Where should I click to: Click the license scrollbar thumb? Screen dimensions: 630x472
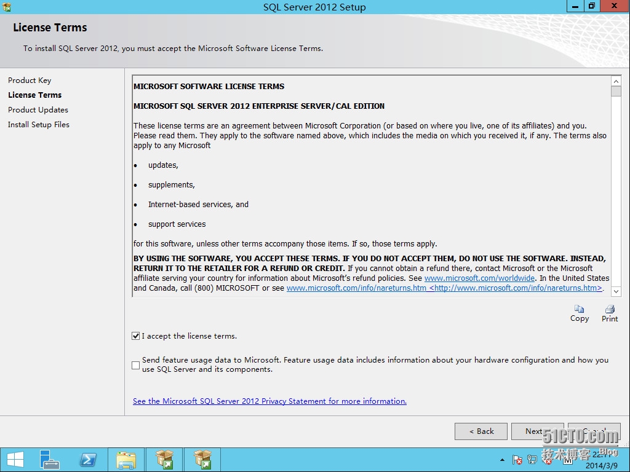[616, 91]
